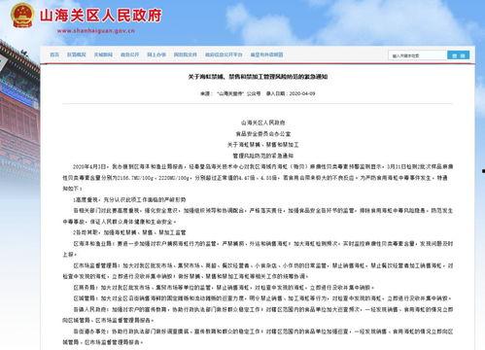The height and width of the screenshot is (350, 485).
Task: Click the national emblem logo
Action: 22,16
